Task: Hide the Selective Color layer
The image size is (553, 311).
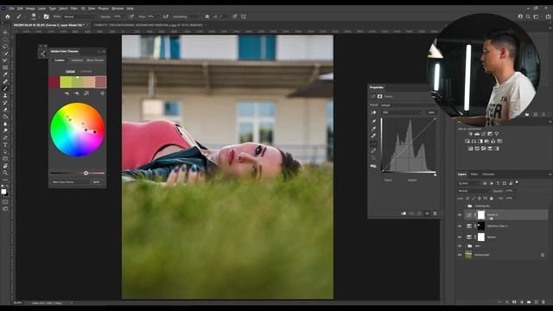Action: click(x=460, y=226)
